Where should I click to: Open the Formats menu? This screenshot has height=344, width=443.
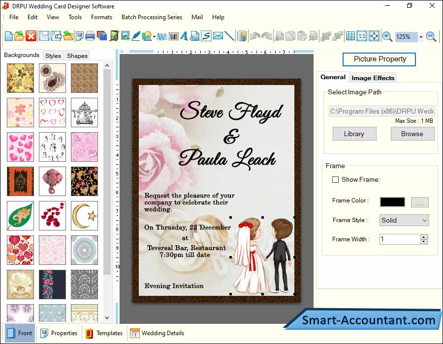[101, 17]
